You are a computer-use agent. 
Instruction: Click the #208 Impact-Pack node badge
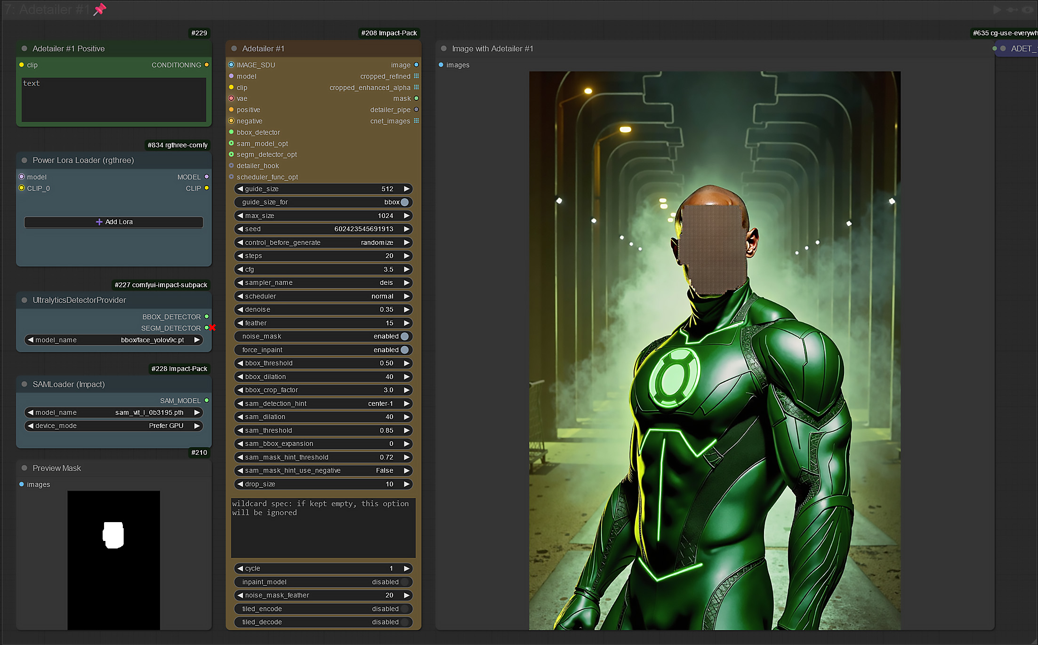click(389, 33)
